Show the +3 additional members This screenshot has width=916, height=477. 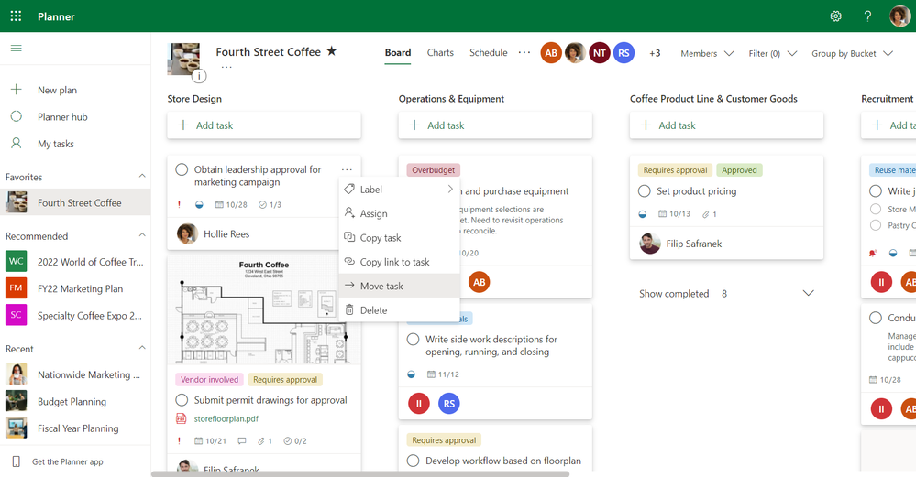655,53
